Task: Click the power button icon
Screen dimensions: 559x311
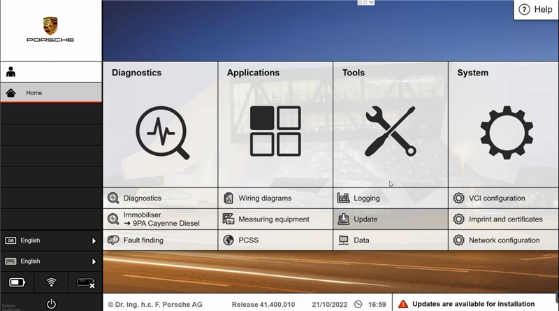Action: [x=51, y=303]
